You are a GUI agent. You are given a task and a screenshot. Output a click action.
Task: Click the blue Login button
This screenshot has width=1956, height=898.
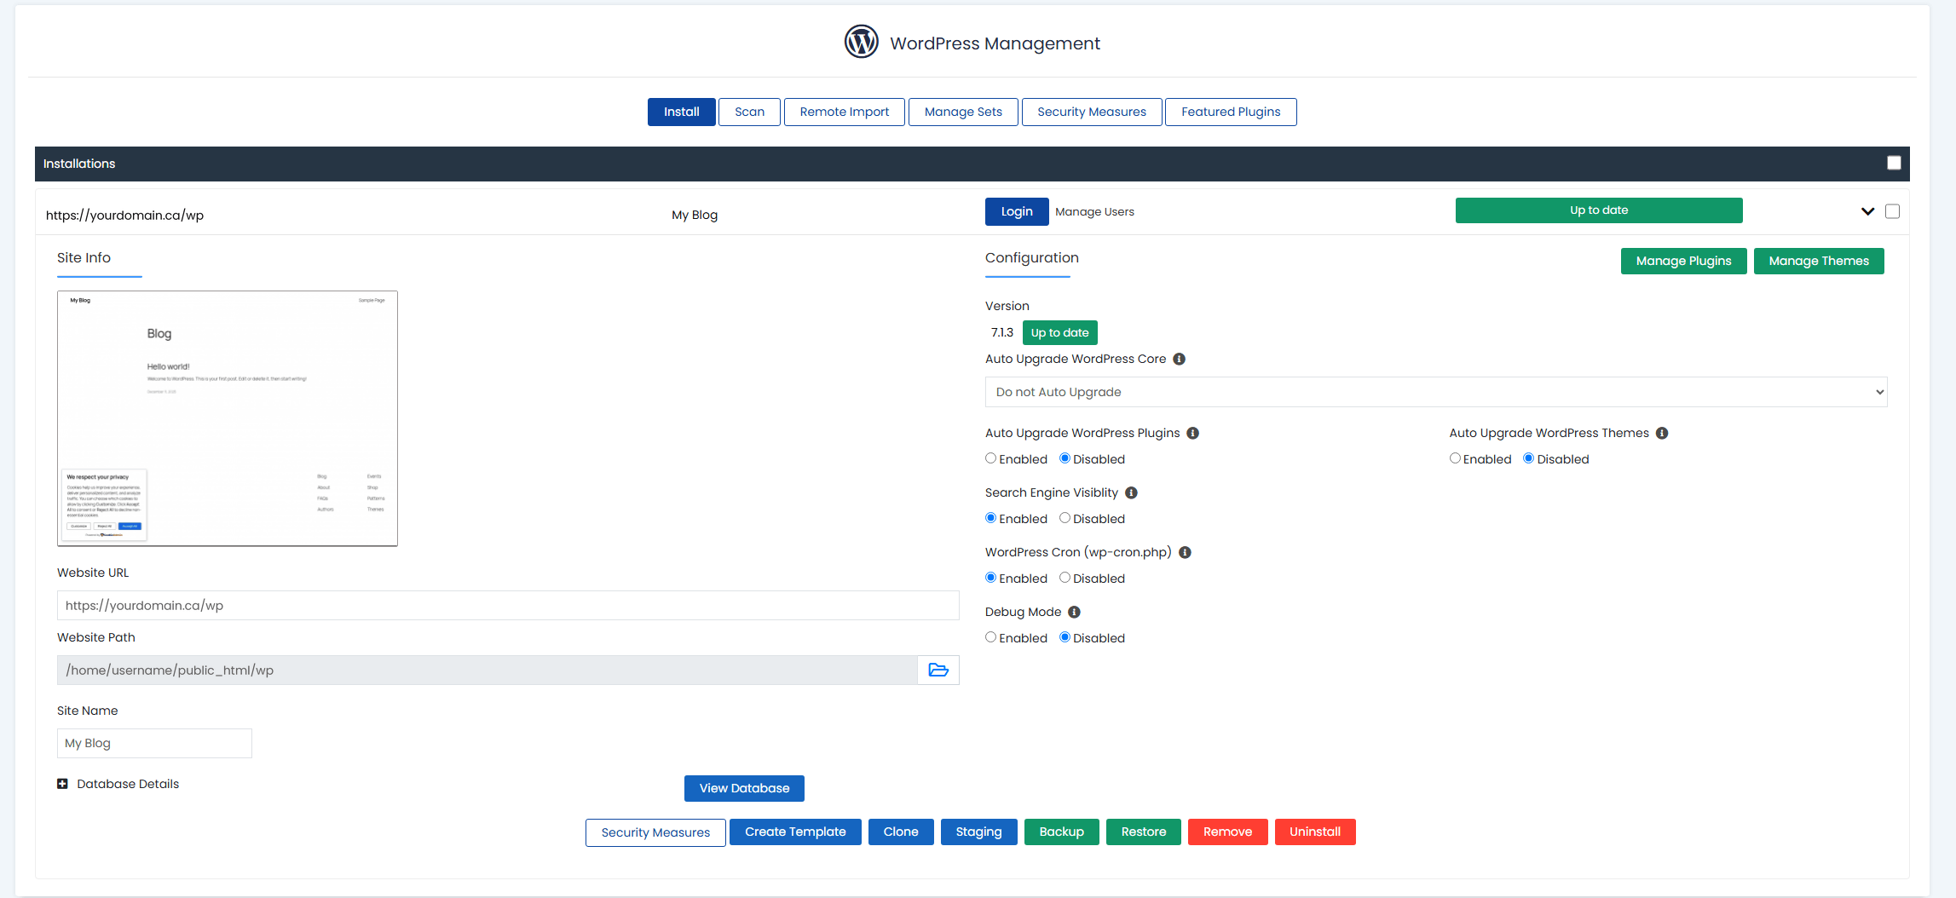tap(1017, 211)
